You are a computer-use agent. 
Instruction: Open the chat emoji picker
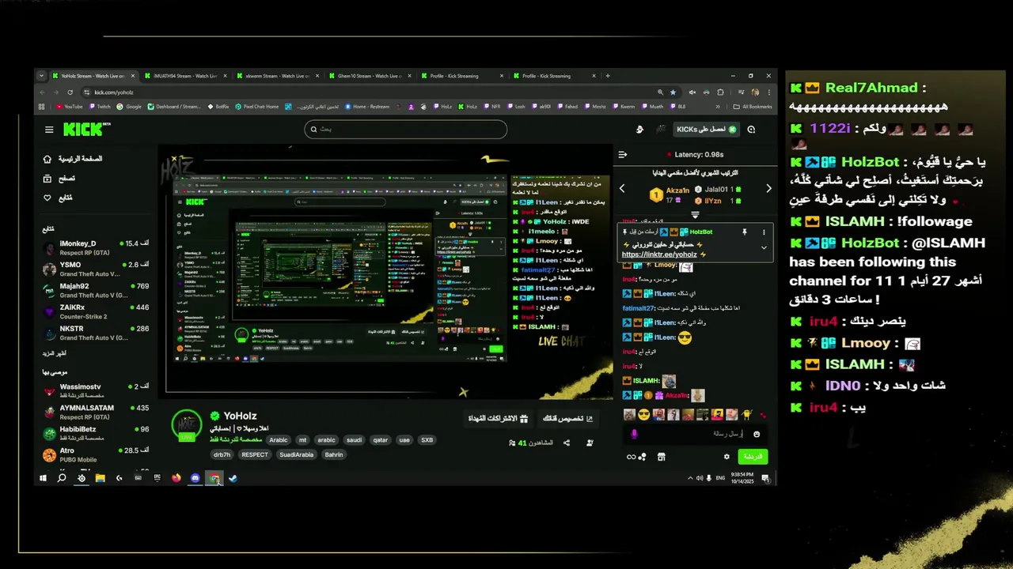pyautogui.click(x=757, y=434)
